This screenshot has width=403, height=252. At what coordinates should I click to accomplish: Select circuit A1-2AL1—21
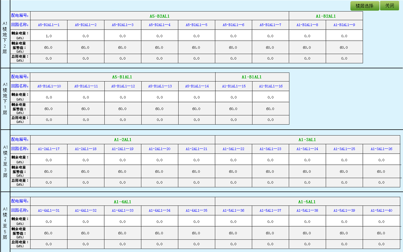pyautogui.click(x=196, y=149)
